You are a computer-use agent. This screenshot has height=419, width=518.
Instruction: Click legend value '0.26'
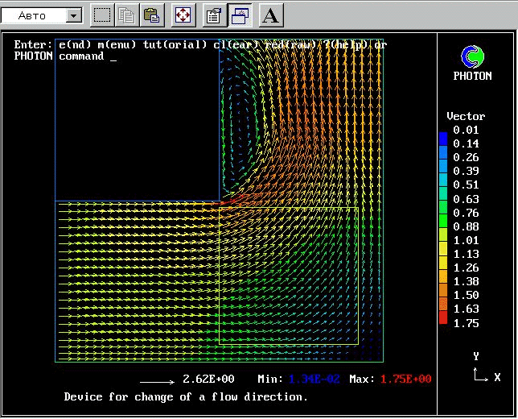coord(466,157)
